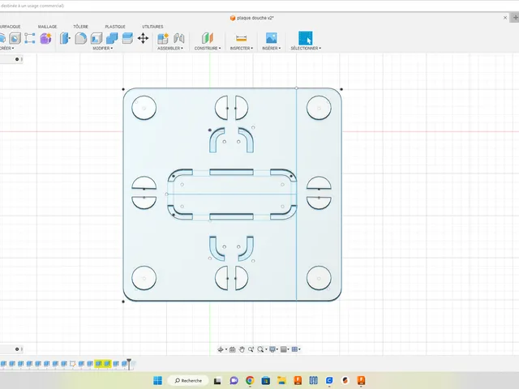Open File Explorer from the taskbar
The image size is (519, 389).
point(281,381)
